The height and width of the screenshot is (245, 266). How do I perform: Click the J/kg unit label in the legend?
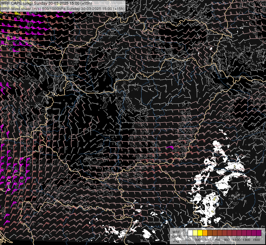[x=176, y=241]
